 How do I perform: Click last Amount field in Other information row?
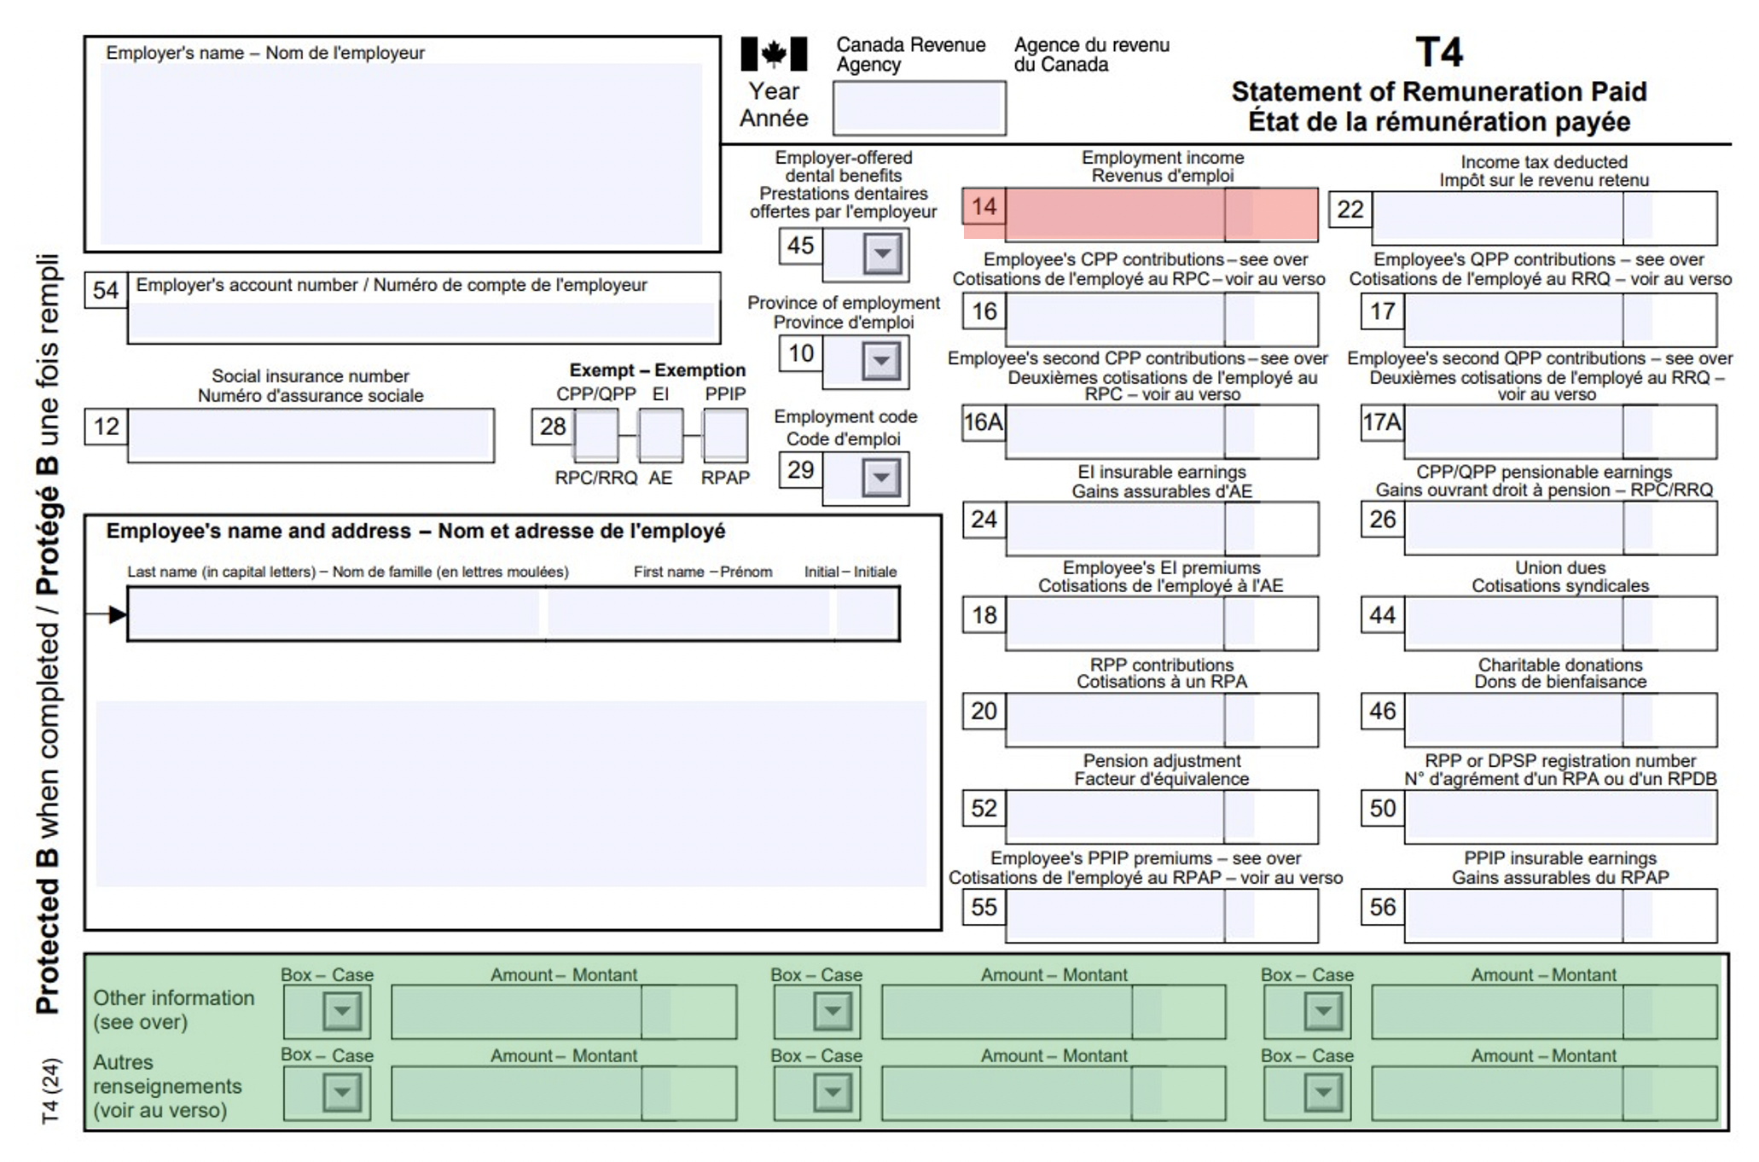point(1544,1012)
